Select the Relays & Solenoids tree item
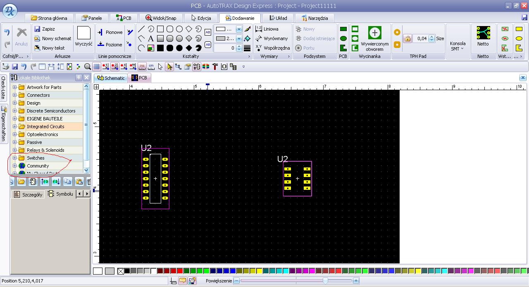This screenshot has height=287, width=529. tap(45, 150)
